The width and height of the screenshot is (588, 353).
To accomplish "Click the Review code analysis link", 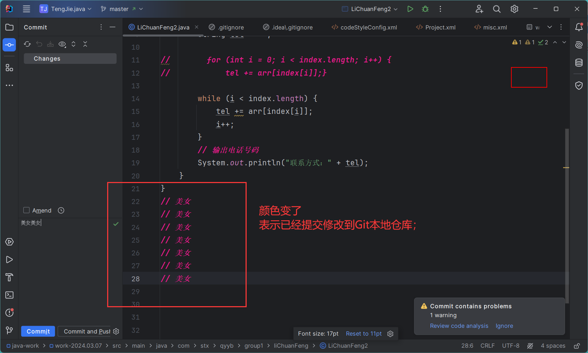I will click(459, 326).
